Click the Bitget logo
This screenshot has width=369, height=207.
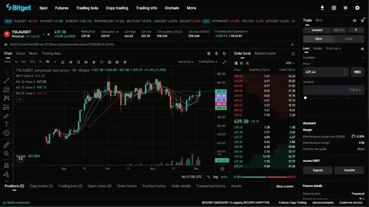tap(18, 7)
